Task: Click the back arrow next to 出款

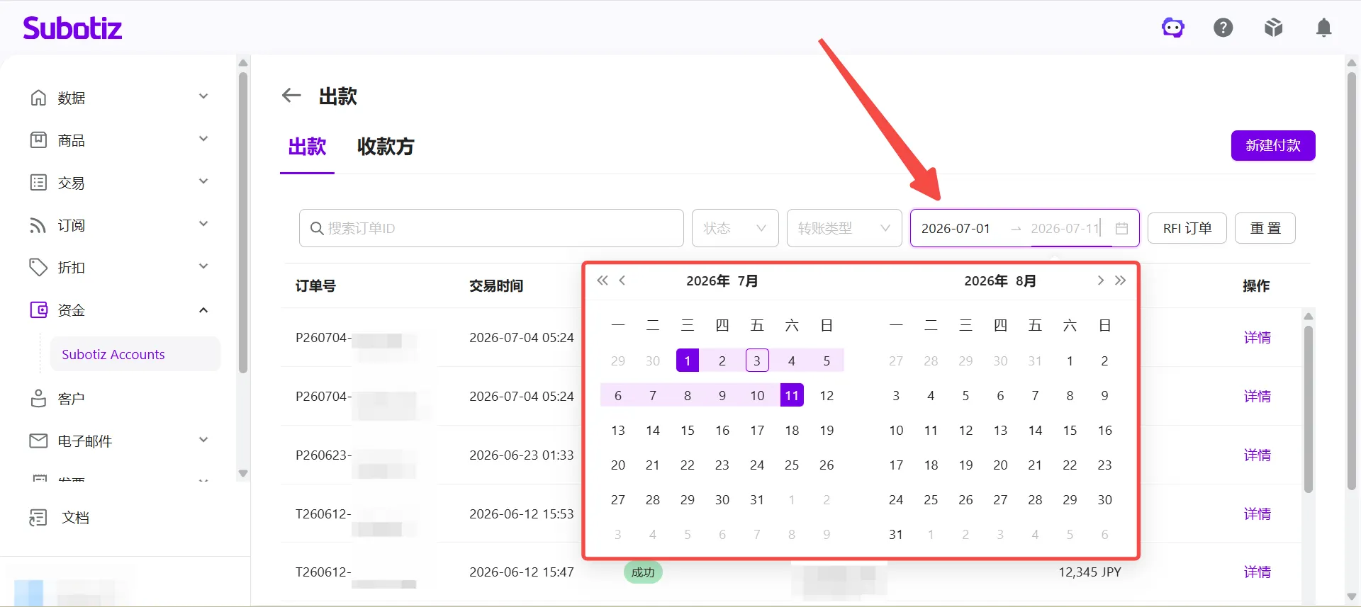Action: click(291, 96)
